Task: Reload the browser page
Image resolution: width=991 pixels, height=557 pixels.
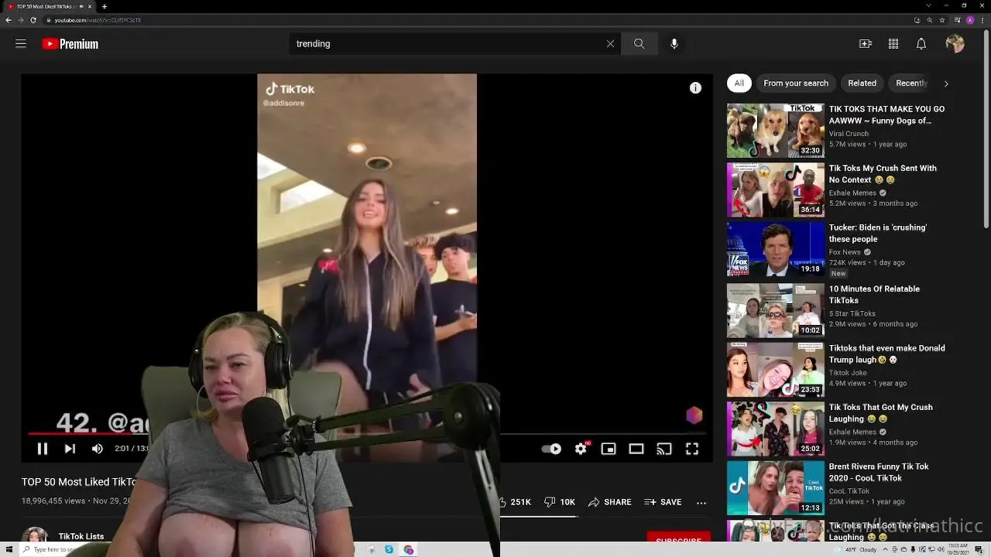Action: pos(33,20)
